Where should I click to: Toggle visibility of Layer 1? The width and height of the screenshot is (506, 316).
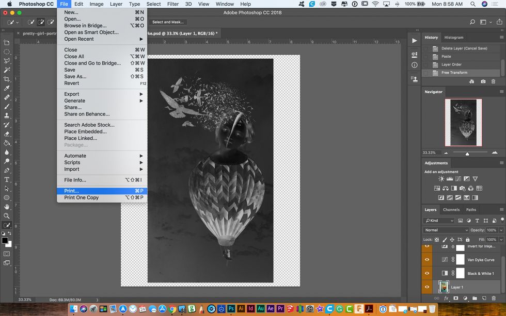[426, 286]
